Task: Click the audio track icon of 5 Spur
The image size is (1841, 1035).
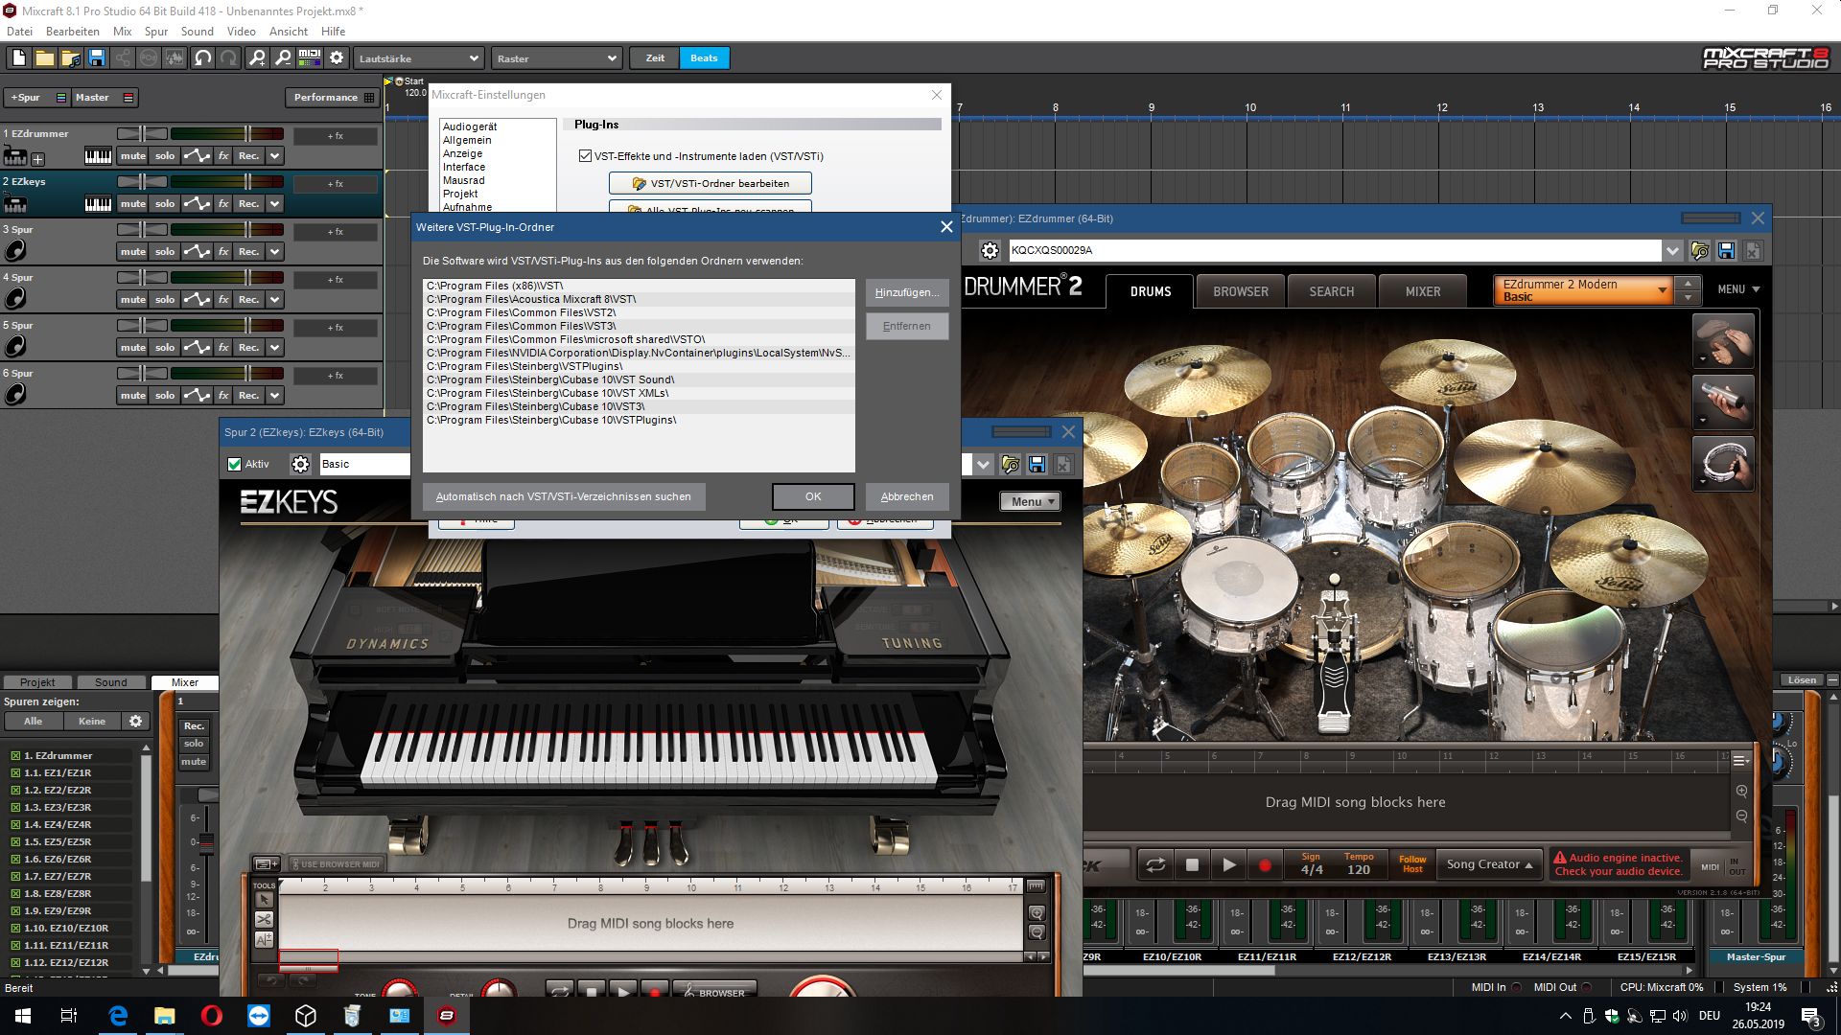Action: click(x=15, y=347)
